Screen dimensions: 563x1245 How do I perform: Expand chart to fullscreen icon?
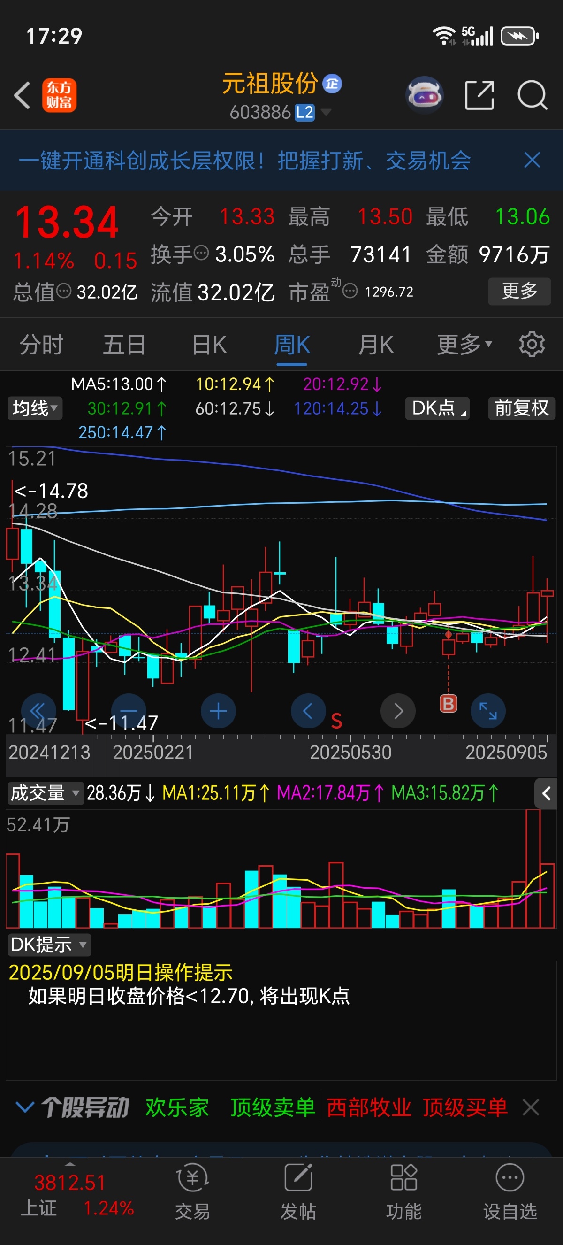tap(488, 711)
